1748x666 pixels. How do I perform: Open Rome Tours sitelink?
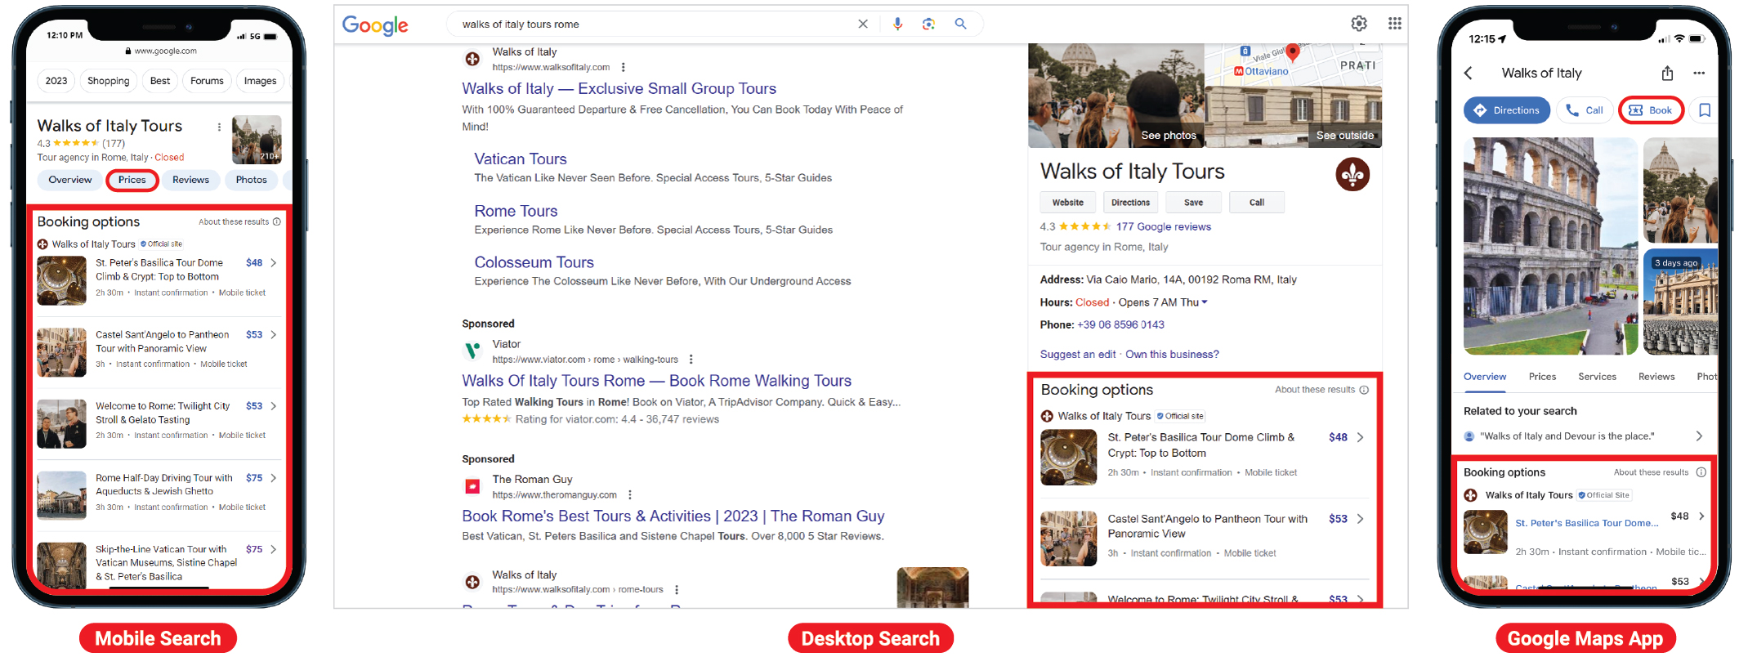[516, 211]
